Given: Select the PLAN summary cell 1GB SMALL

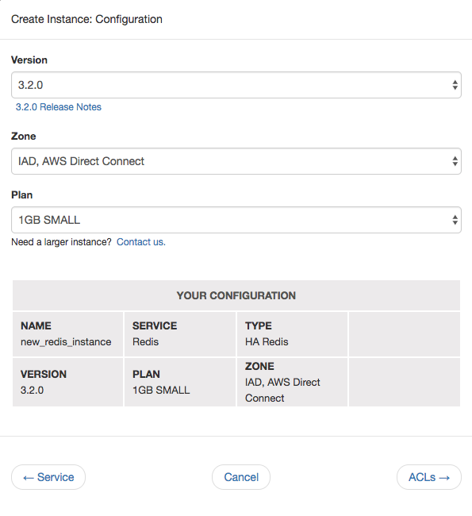Looking at the screenshot, I should tap(180, 382).
